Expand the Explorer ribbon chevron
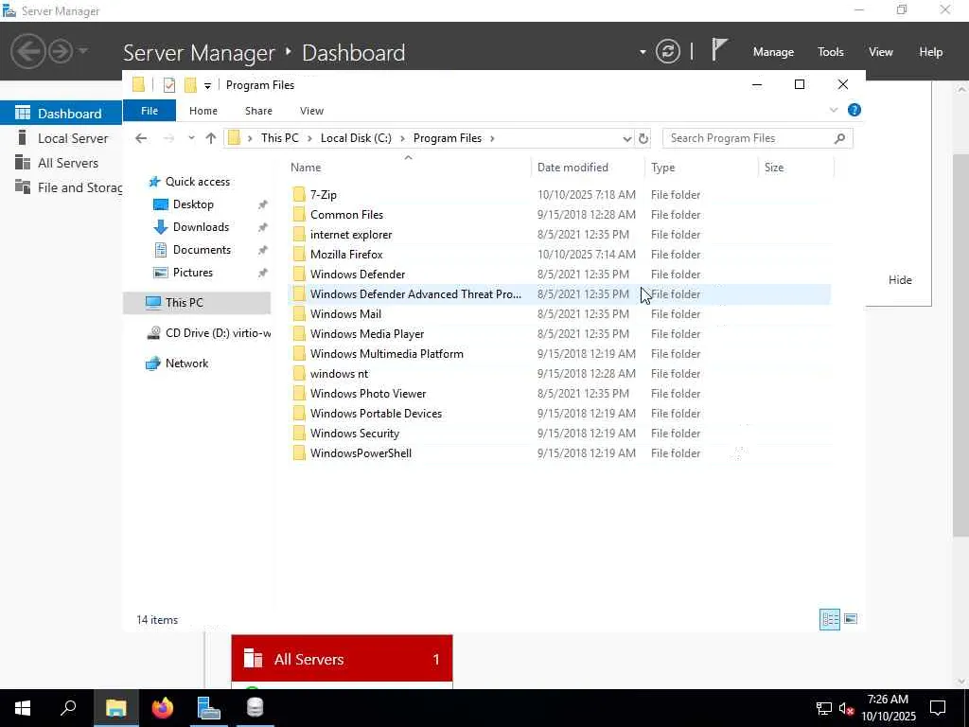Image resolution: width=969 pixels, height=727 pixels. coord(834,110)
